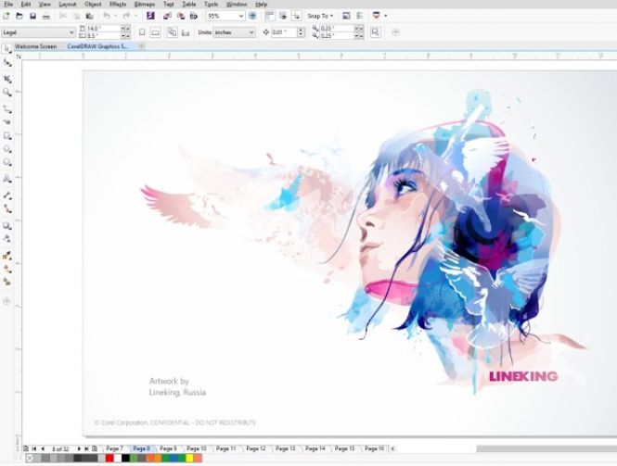Select the Transparency tool

tap(7, 238)
